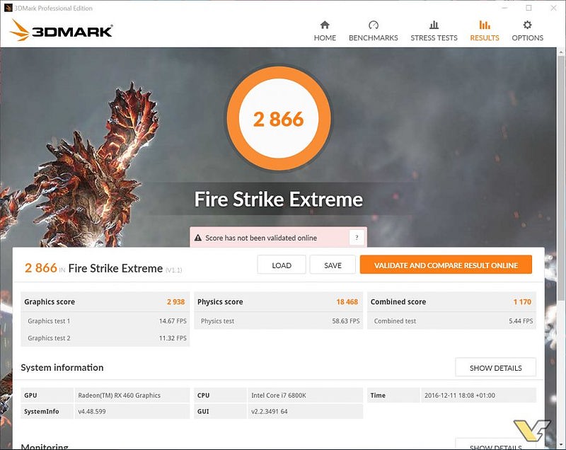This screenshot has height=450, width=566.
Task: Show details for Monitoring section
Action: pyautogui.click(x=496, y=444)
